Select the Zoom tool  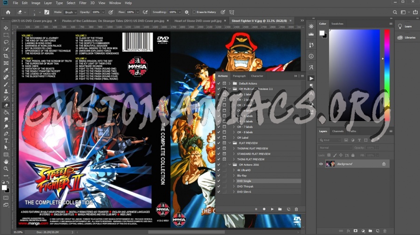tap(6, 168)
